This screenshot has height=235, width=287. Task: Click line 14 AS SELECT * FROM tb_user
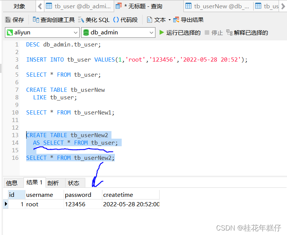[x=75, y=143]
